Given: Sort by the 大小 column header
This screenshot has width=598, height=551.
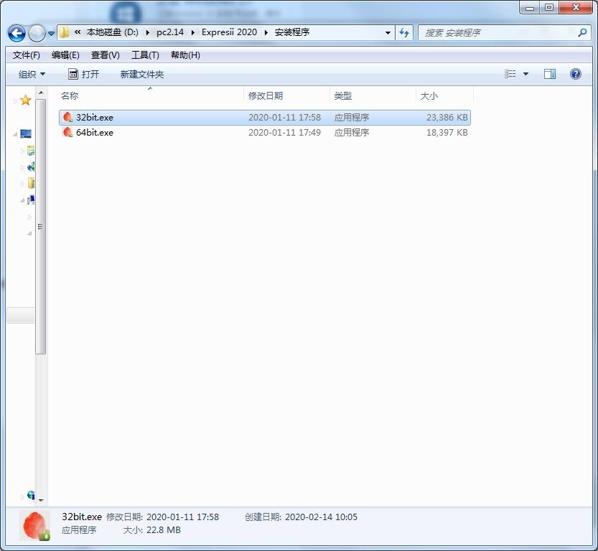Looking at the screenshot, I should [x=444, y=95].
